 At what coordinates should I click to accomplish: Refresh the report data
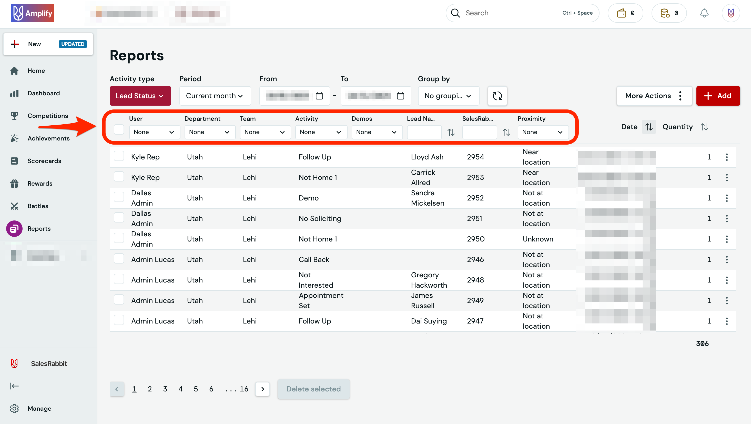[x=497, y=96]
